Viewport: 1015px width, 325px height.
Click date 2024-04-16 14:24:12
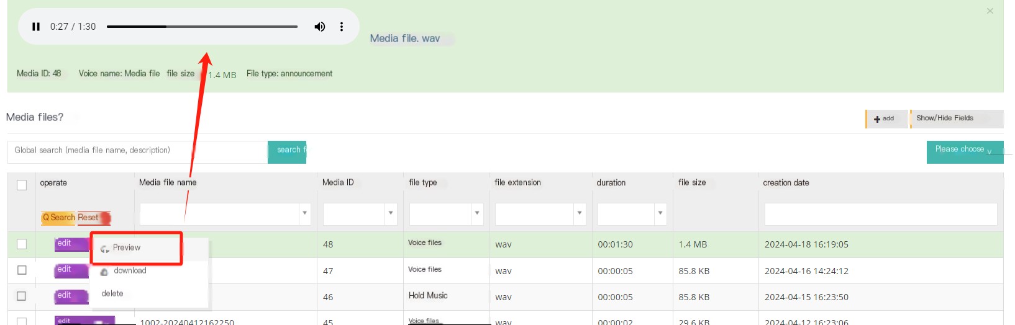(806, 271)
